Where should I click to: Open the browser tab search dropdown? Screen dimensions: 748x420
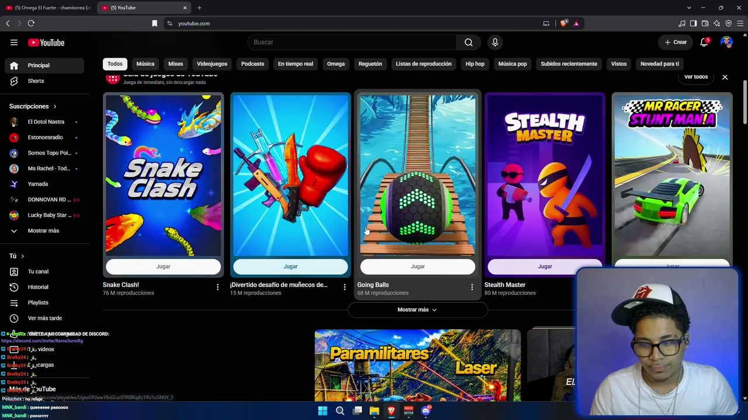coord(689,8)
